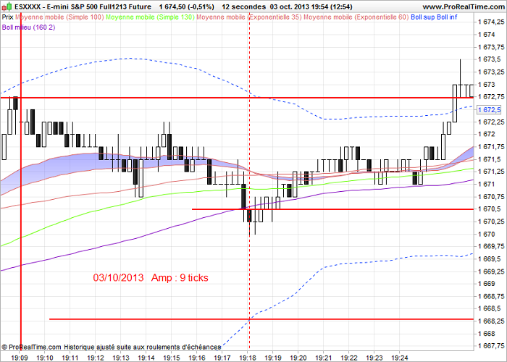Click the 1 671,5 price axis label
Screen dimensions: 507x362
pos(489,159)
